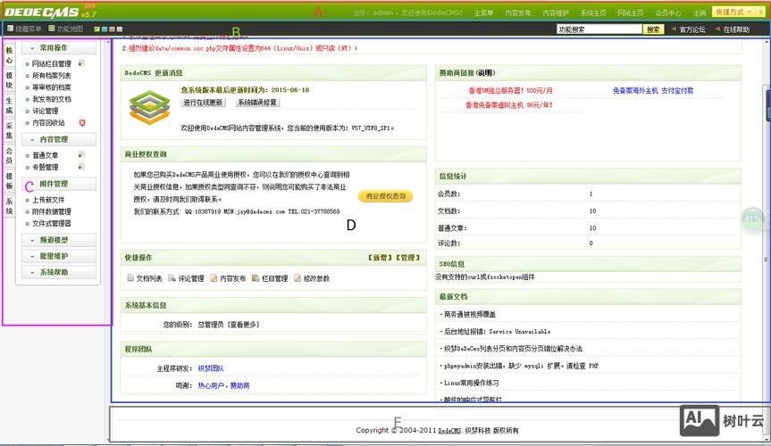Open the 织梦团队 developer link
This screenshot has height=446, width=771.
coord(211,368)
